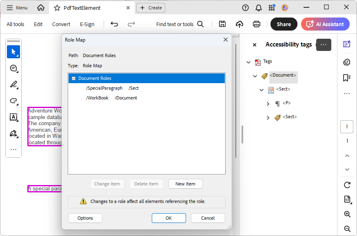
Task: Undo the last action
Action: [x=114, y=24]
